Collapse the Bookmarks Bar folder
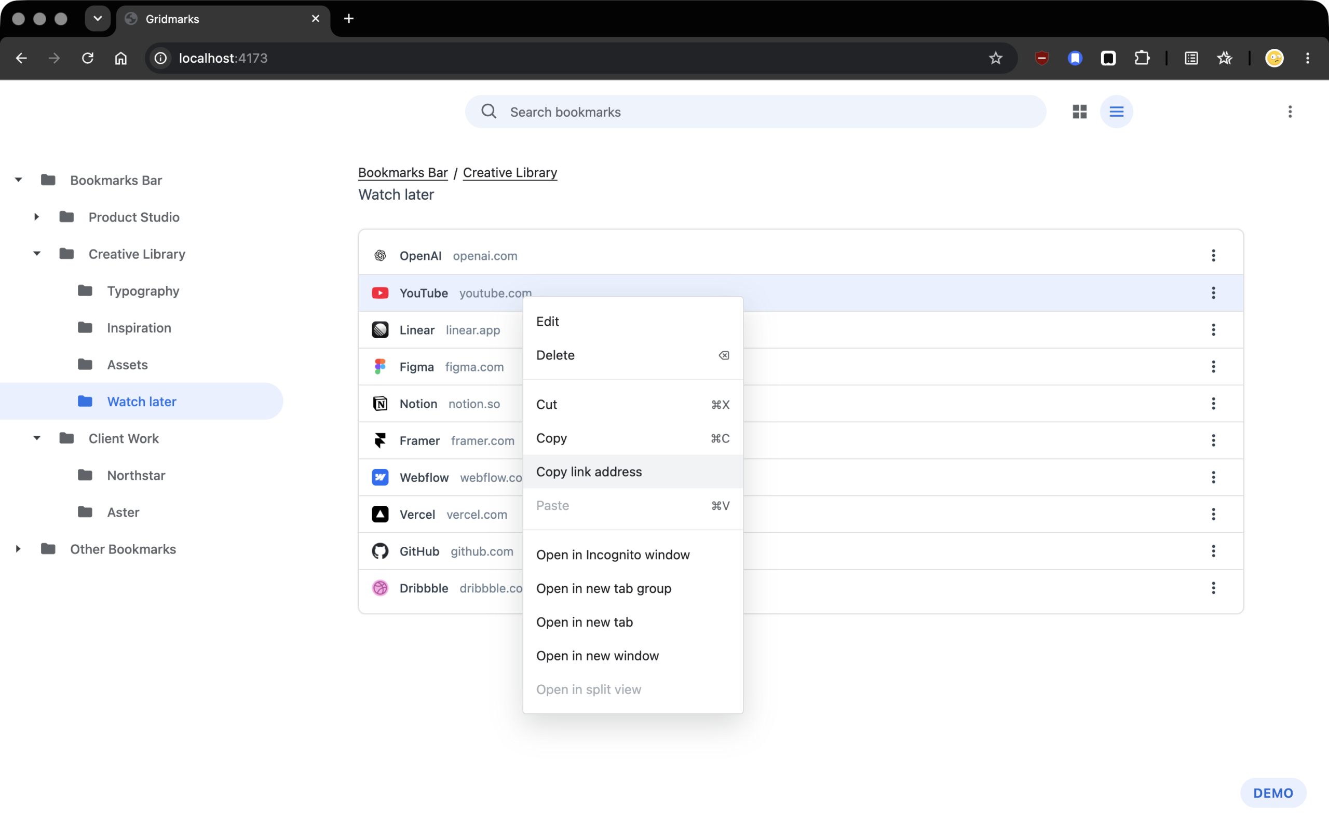This screenshot has width=1329, height=830. (18, 180)
